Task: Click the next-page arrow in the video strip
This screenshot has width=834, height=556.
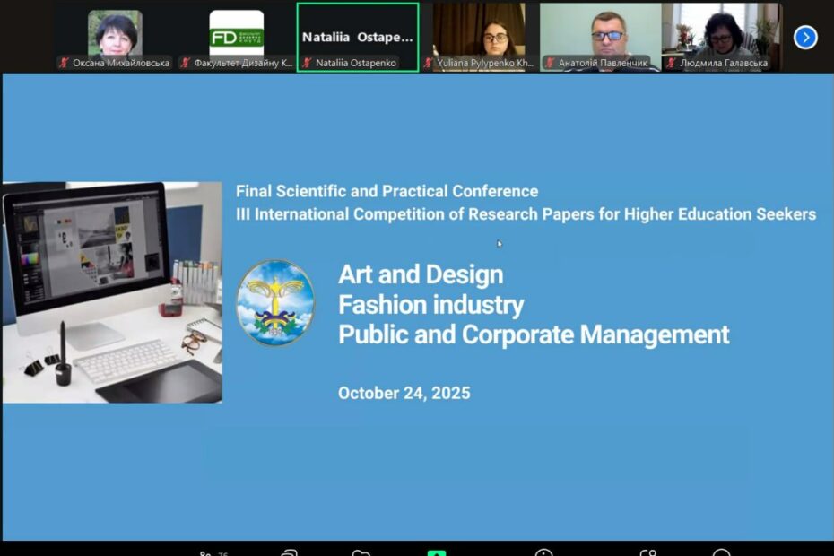Action: 805,38
